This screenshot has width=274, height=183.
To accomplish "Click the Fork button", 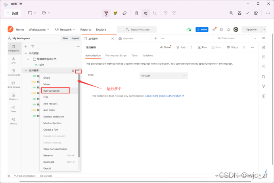I will tap(181, 47).
